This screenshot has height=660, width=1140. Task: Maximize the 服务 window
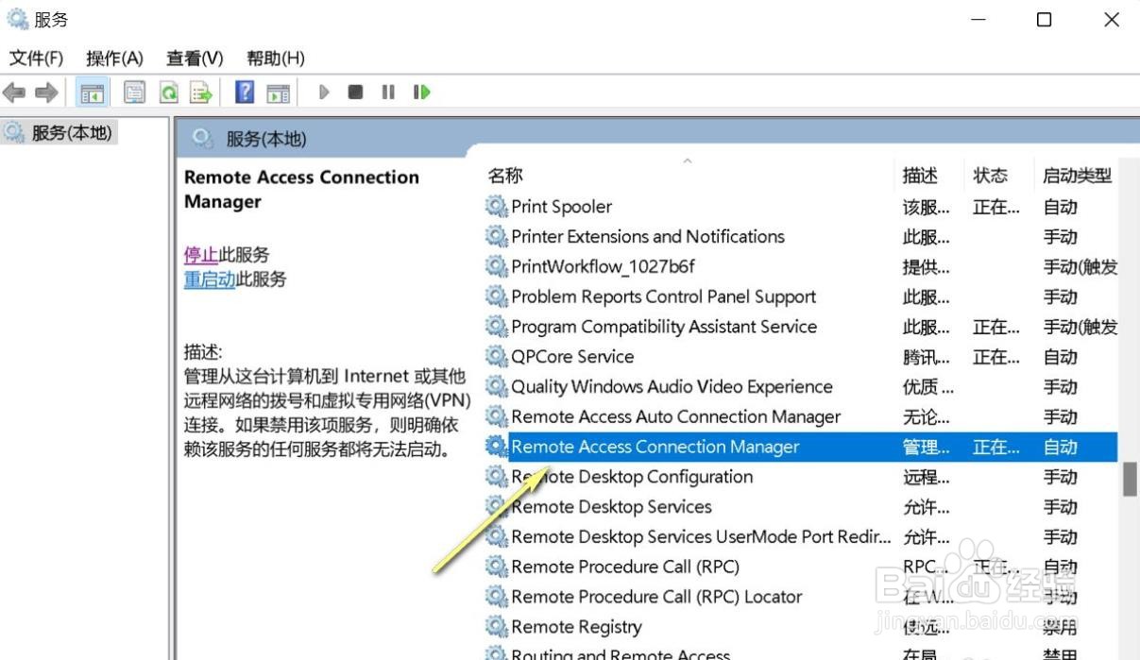coord(1044,19)
